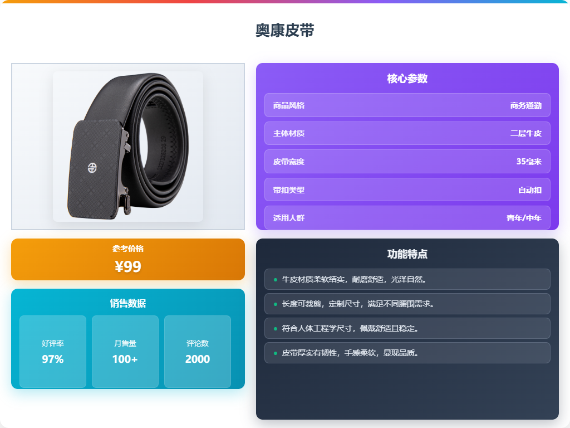The height and width of the screenshot is (428, 570).
Task: Click the 奥康皮带 page title
Action: point(284,30)
